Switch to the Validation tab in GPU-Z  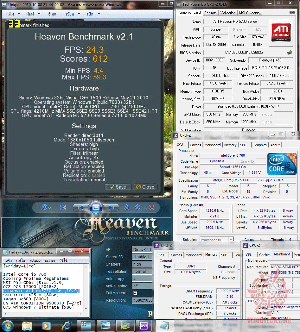(x=228, y=13)
